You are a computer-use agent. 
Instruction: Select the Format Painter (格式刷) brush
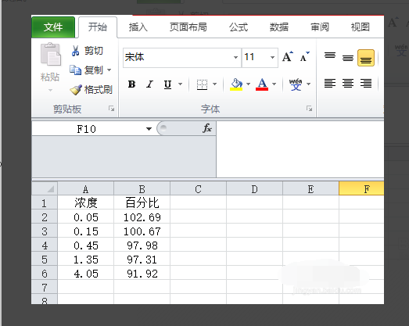click(76, 90)
